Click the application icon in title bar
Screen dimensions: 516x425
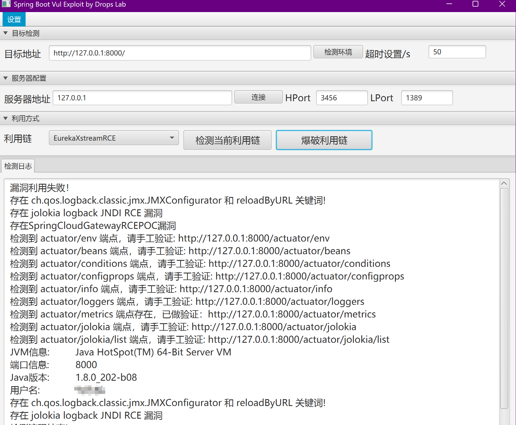6,4
